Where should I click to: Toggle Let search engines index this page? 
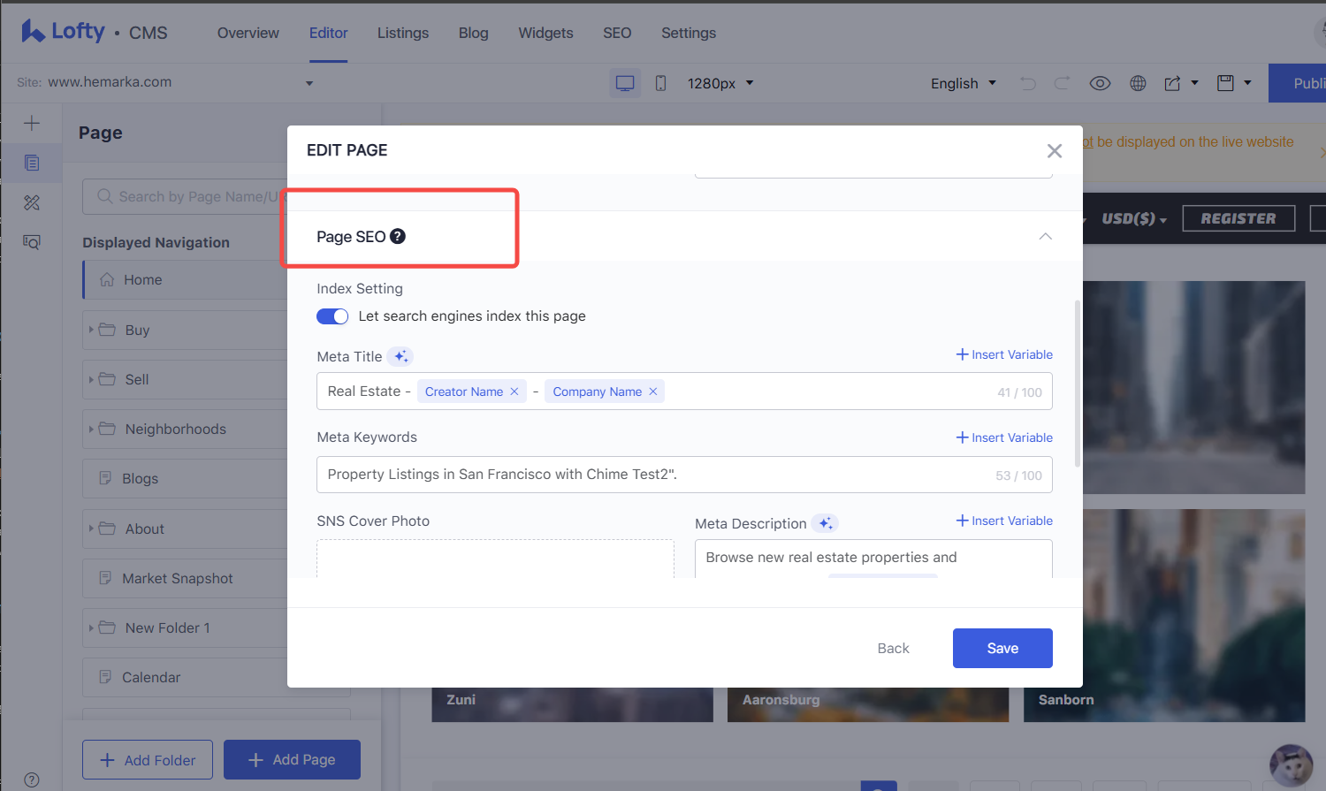[x=332, y=316]
